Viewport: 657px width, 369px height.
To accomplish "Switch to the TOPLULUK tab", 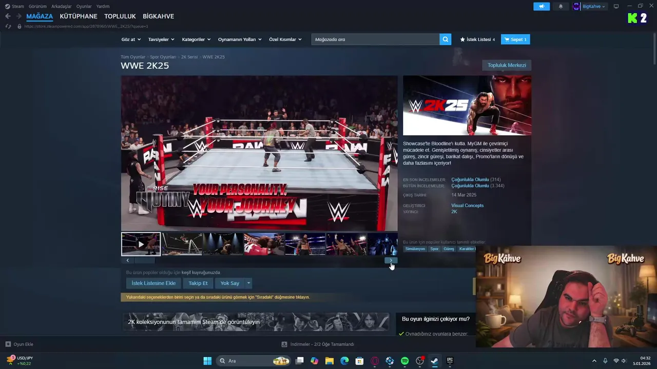I will 120,16.
